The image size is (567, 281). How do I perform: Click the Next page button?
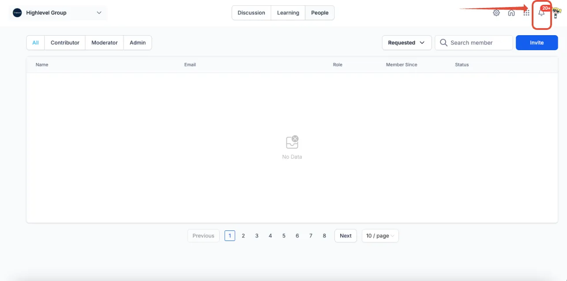(x=345, y=236)
